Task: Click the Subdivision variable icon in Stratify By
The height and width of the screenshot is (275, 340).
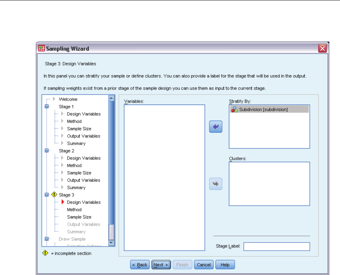Action: point(234,109)
